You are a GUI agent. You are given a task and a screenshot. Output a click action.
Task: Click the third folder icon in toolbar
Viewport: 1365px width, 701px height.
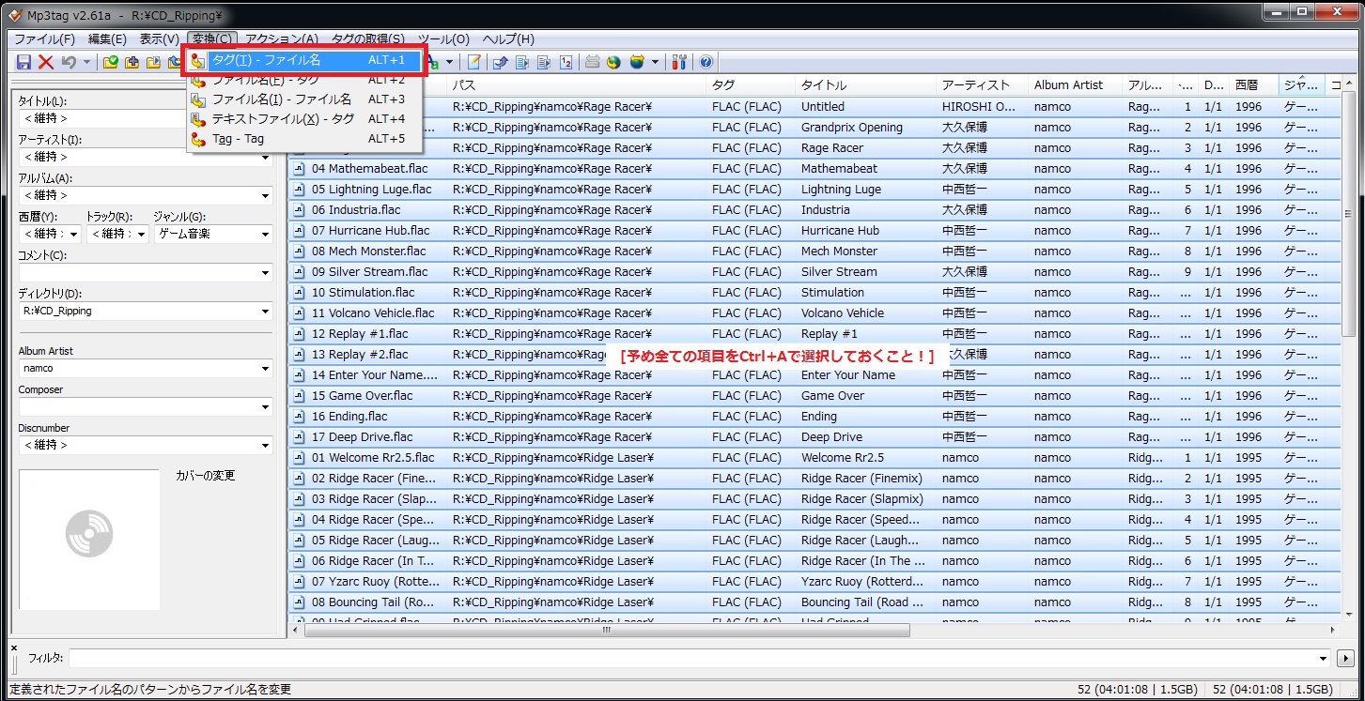click(x=152, y=62)
